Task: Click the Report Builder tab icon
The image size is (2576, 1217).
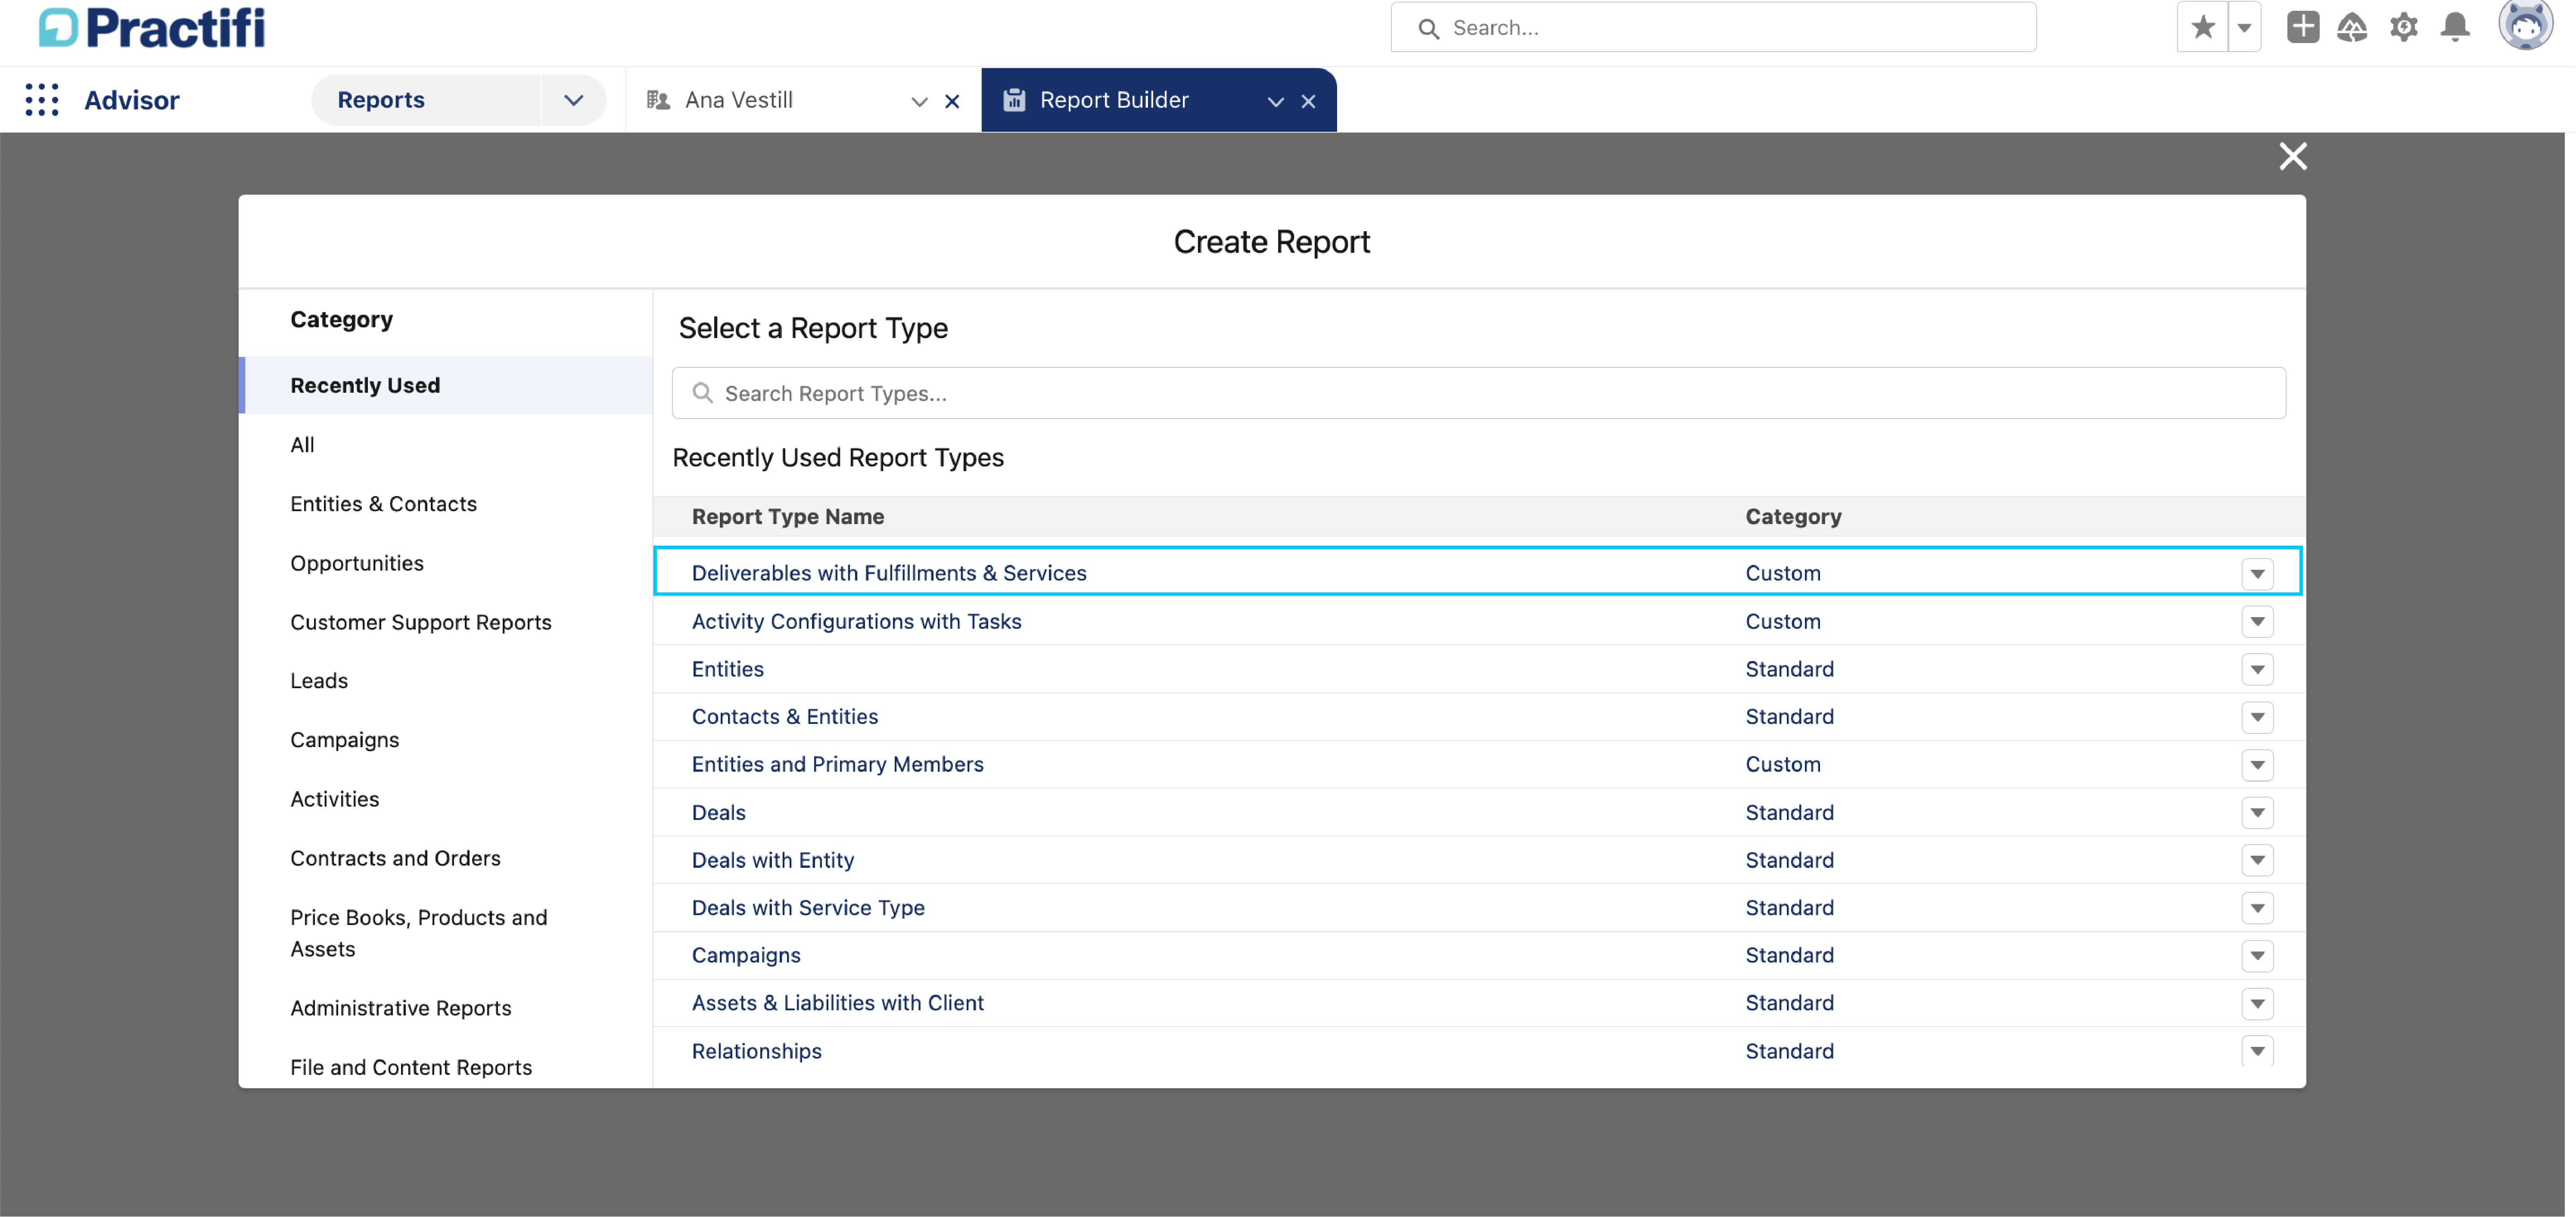Action: [x=1014, y=100]
